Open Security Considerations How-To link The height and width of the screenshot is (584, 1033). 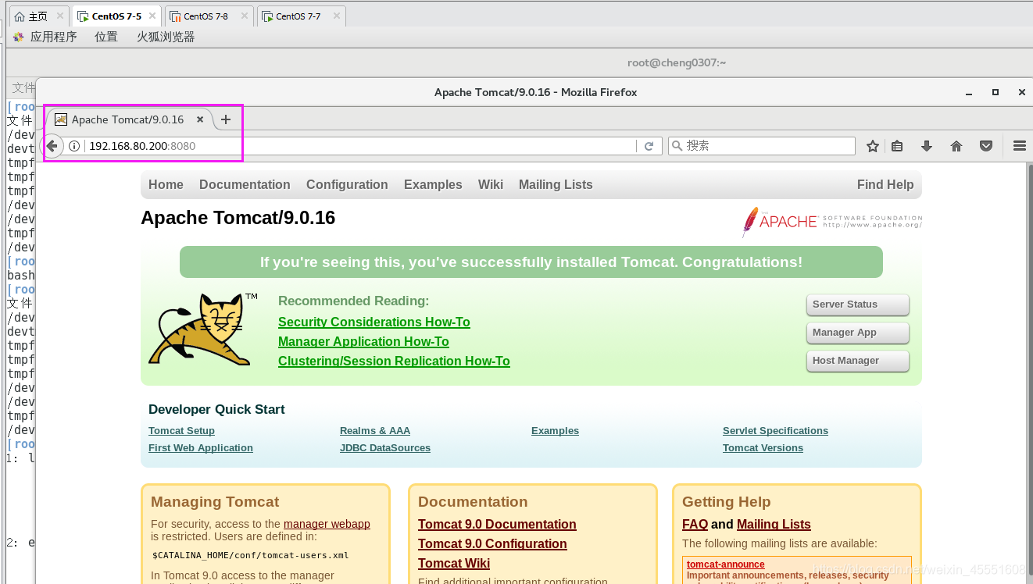(374, 322)
